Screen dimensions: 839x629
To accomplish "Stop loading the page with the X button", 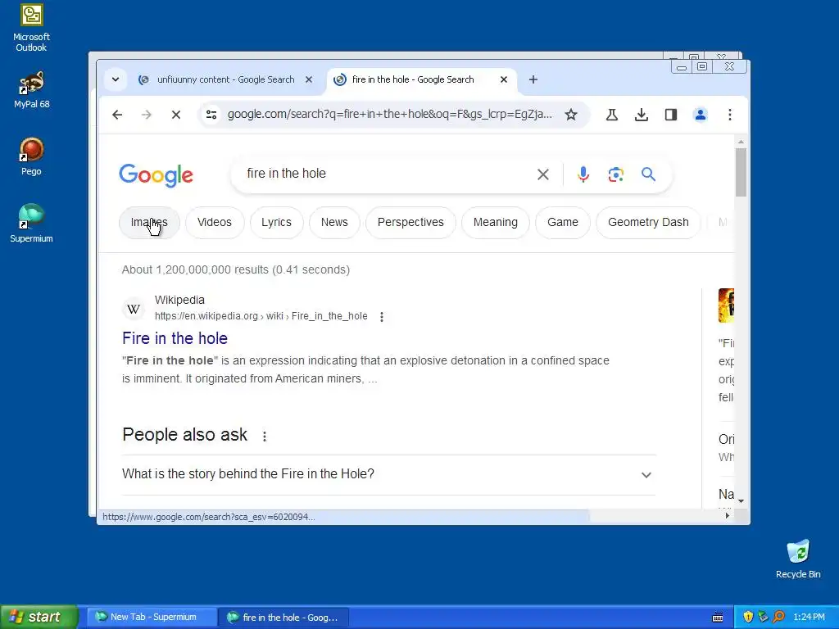I will pos(175,115).
